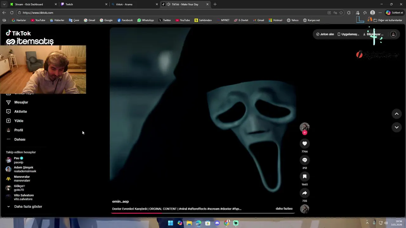Viewport: 406px width, 228px height.
Task: Open Çevir bookmark
Action: [x=74, y=20]
